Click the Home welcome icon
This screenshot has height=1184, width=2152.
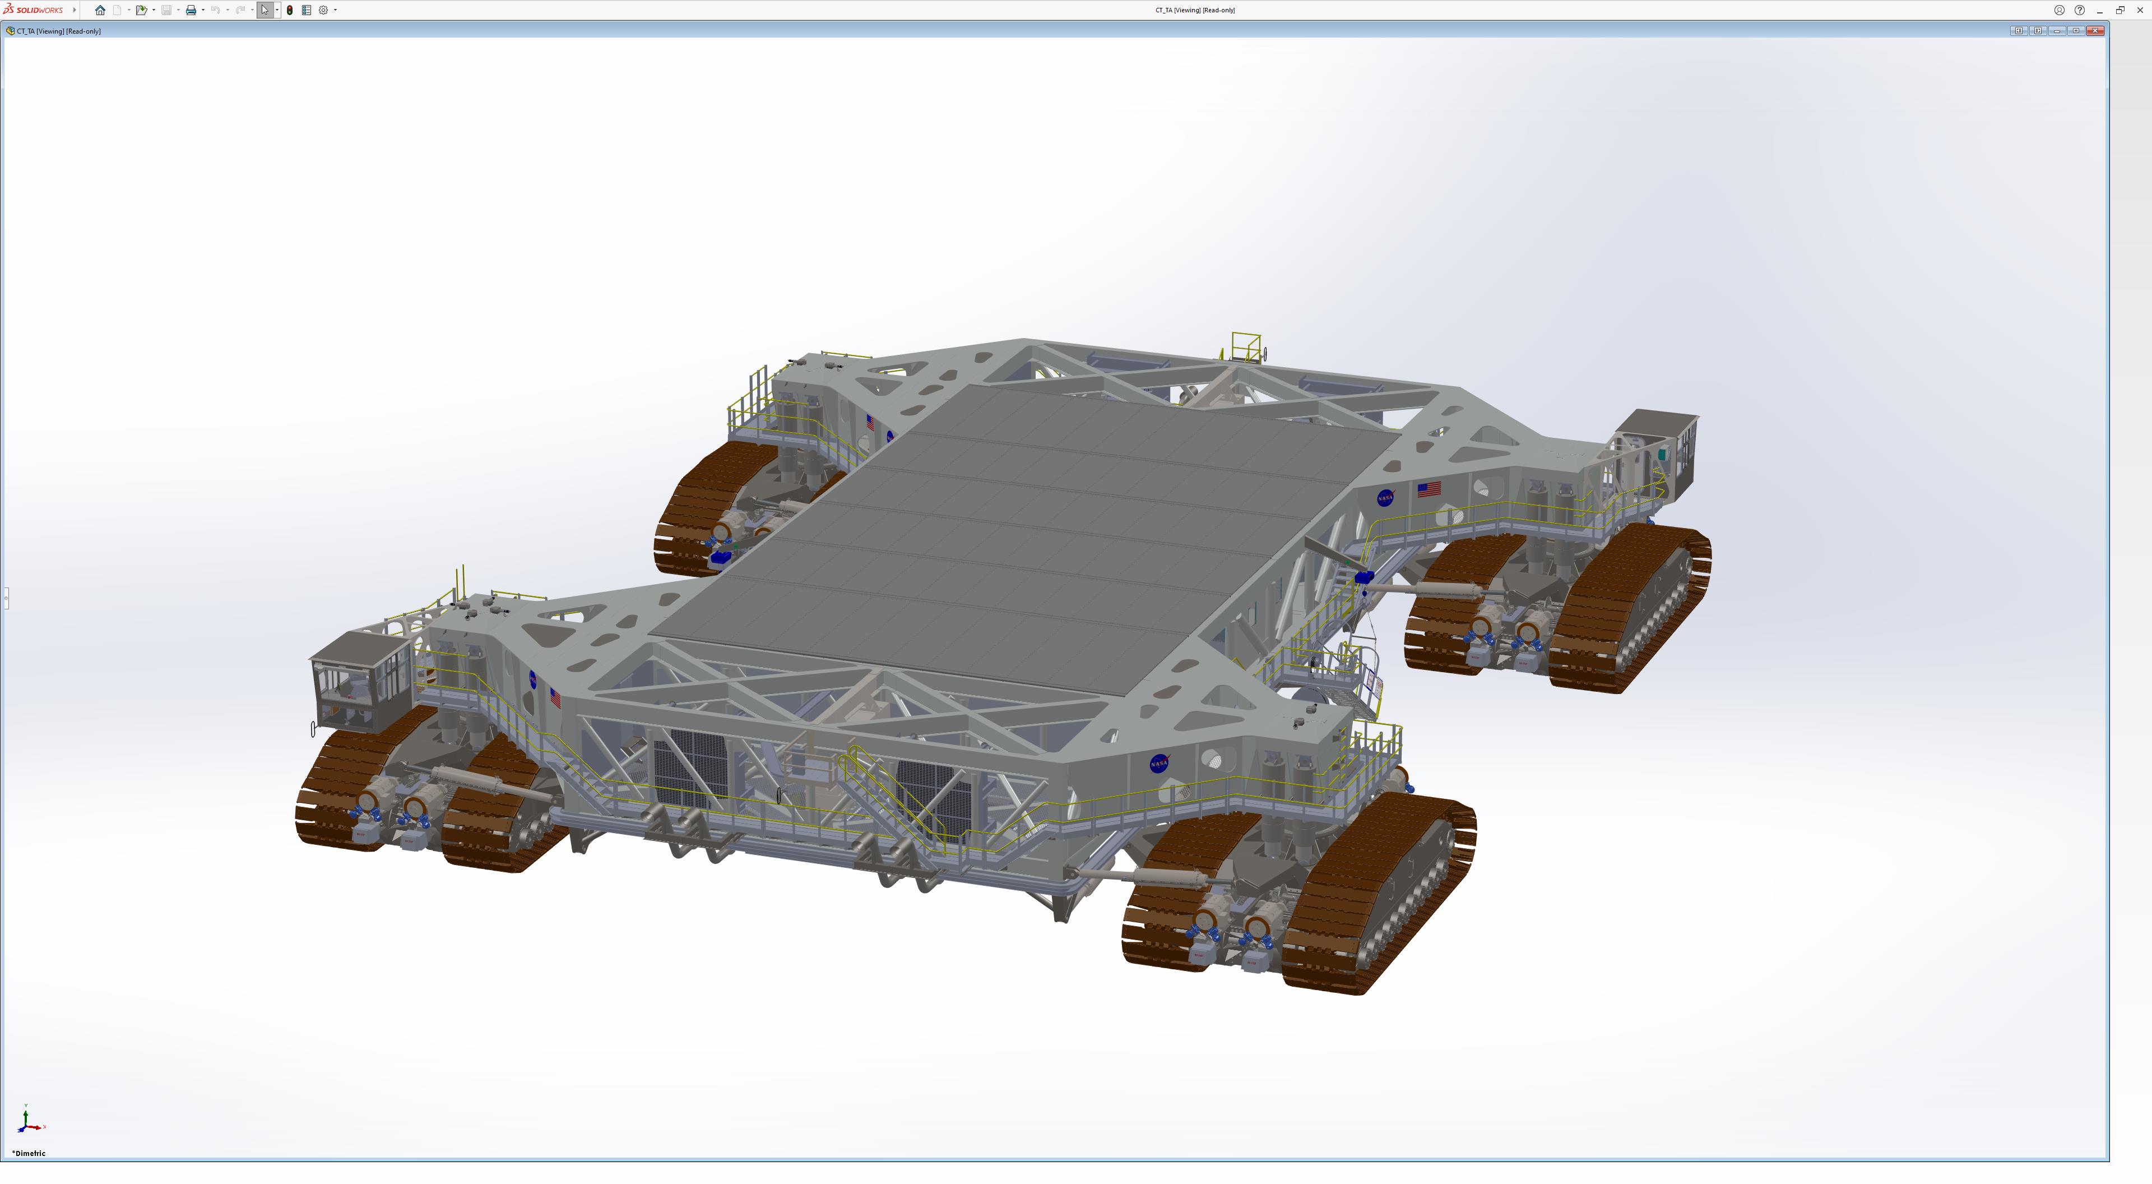click(x=100, y=10)
